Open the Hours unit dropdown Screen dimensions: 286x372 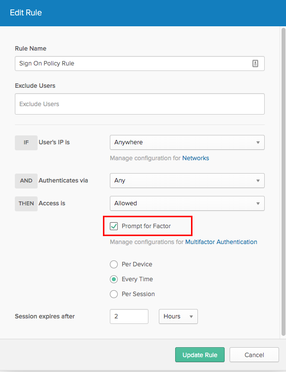click(178, 316)
